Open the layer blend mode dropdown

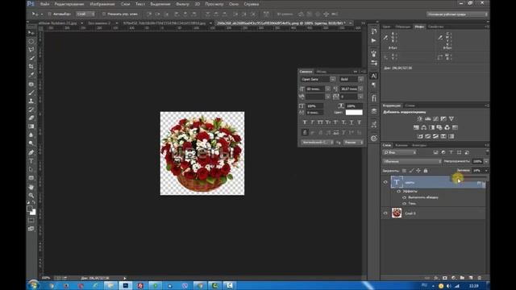tap(412, 161)
